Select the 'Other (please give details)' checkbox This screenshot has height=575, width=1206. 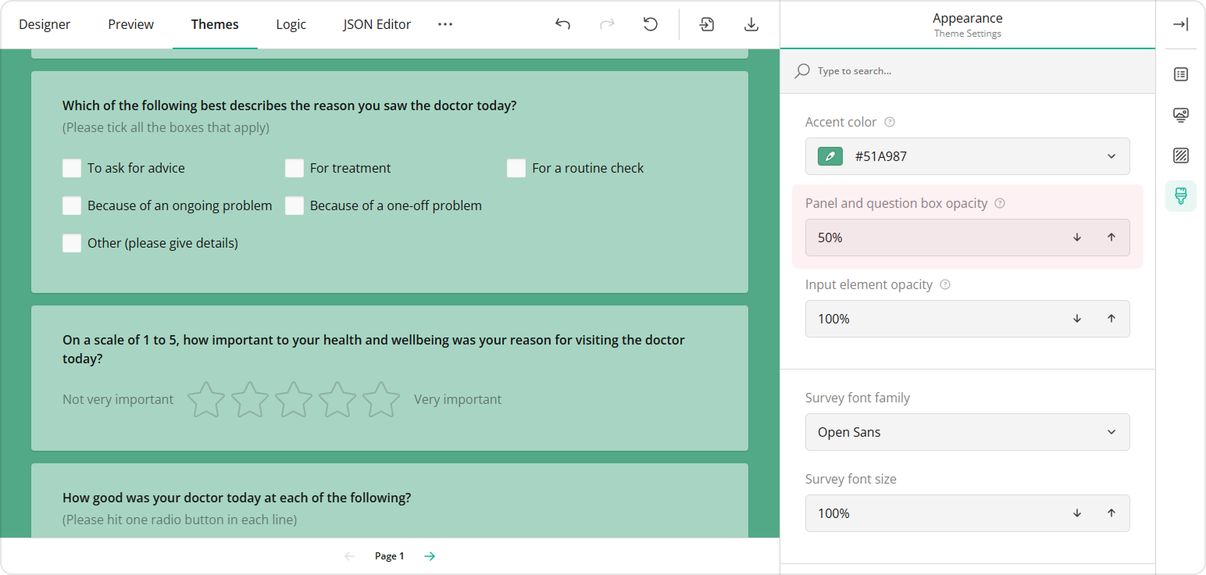pyautogui.click(x=72, y=243)
